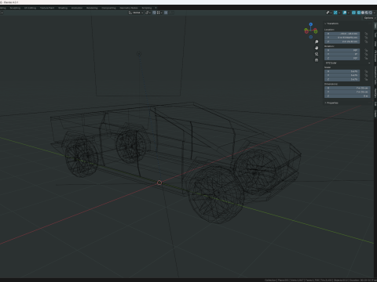Open the Tool tab in the sidebar
The height and width of the screenshot is (282, 377).
click(375, 34)
